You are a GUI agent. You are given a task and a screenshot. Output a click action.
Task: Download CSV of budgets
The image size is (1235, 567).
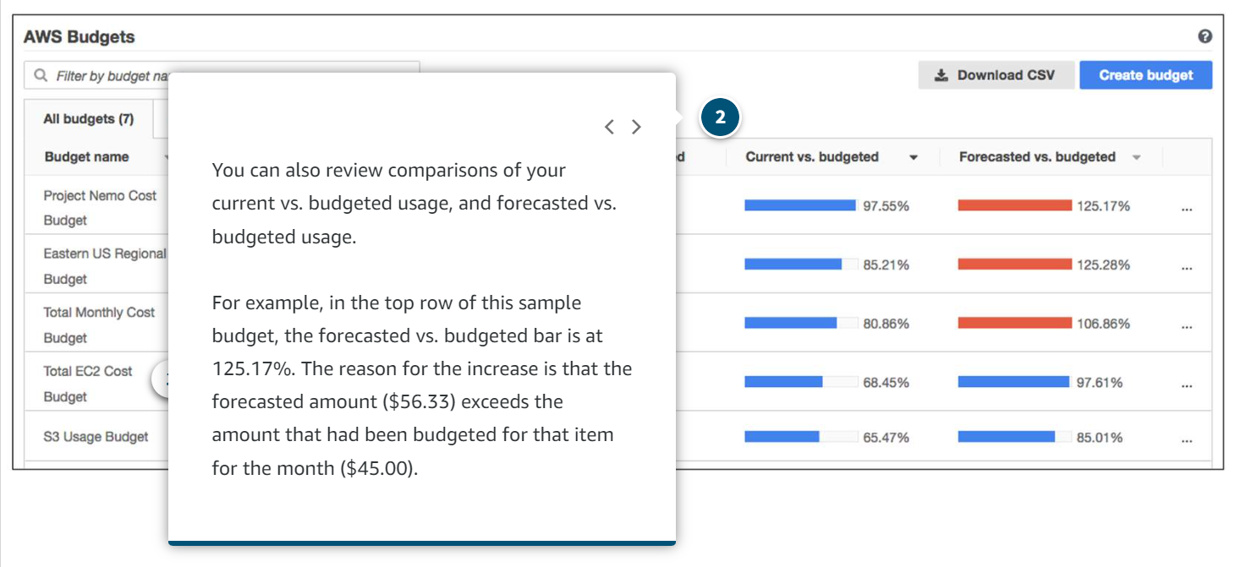coord(996,75)
